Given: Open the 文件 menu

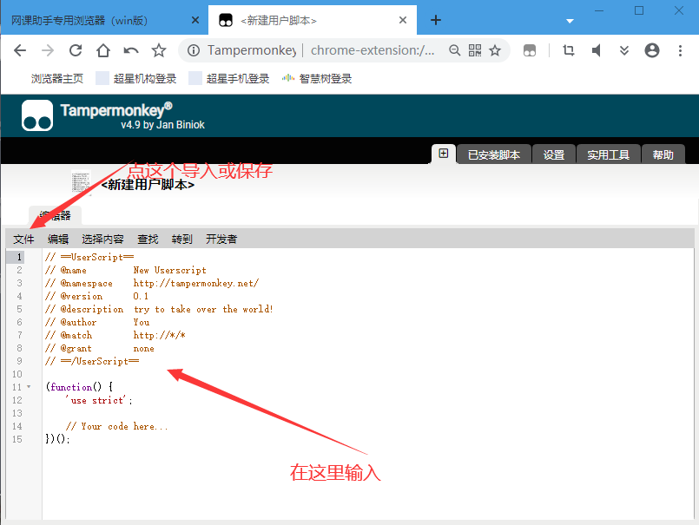Looking at the screenshot, I should [x=23, y=240].
